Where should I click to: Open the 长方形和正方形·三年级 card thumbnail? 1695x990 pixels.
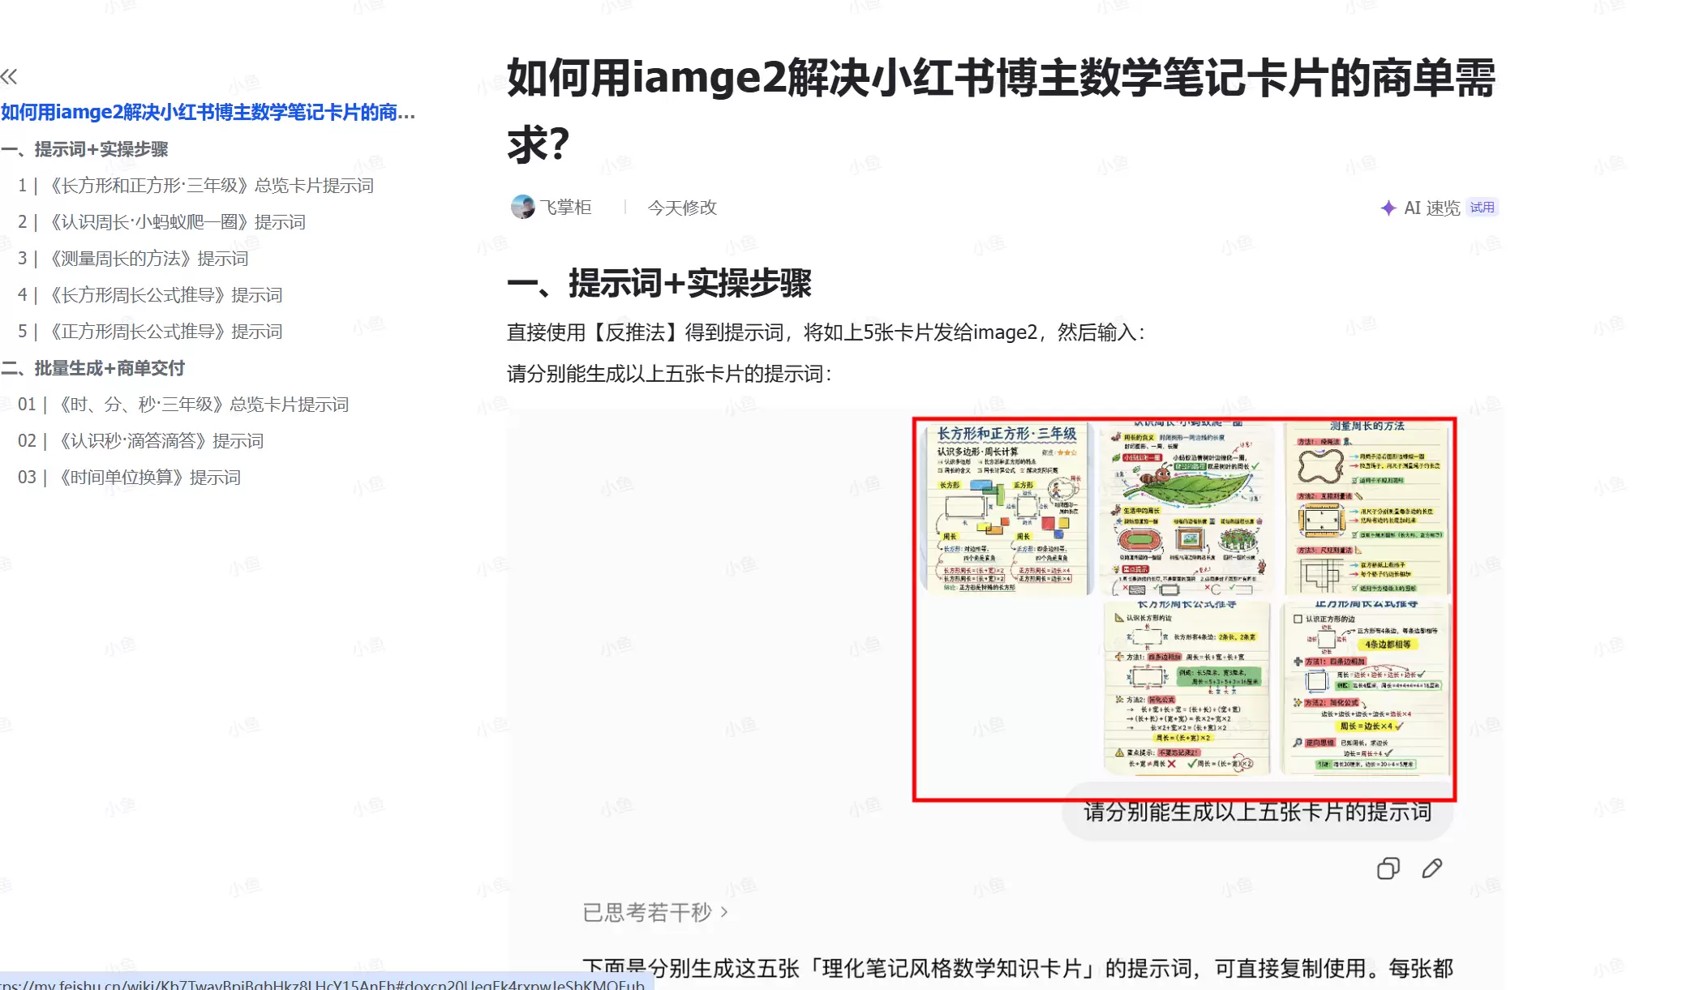pyautogui.click(x=1006, y=508)
